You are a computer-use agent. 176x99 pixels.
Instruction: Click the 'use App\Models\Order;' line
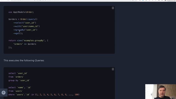tap(21, 12)
